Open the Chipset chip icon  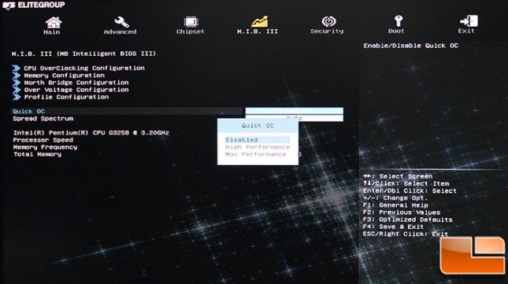point(191,22)
